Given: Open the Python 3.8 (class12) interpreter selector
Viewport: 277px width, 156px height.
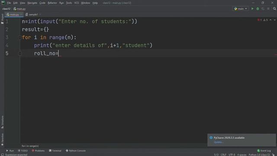Looking at the screenshot, I should point(259,155).
